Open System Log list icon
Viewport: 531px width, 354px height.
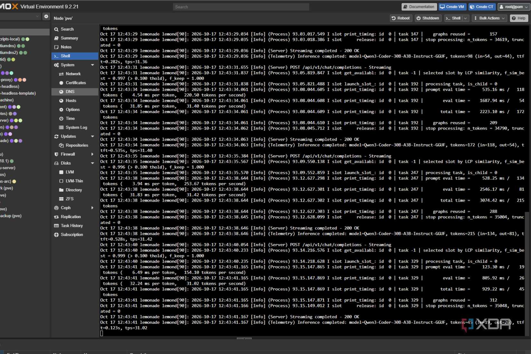pos(61,127)
